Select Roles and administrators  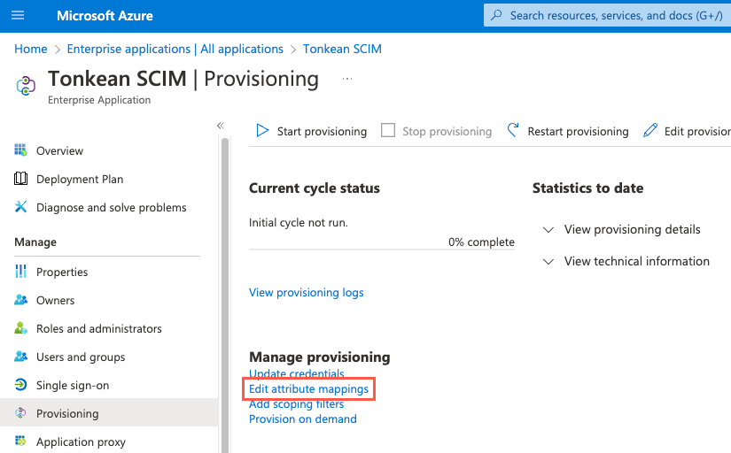pos(99,329)
